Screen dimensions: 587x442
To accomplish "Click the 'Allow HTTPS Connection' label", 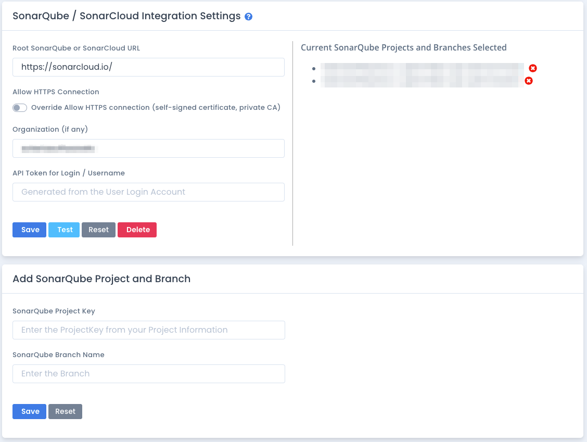I will [56, 92].
